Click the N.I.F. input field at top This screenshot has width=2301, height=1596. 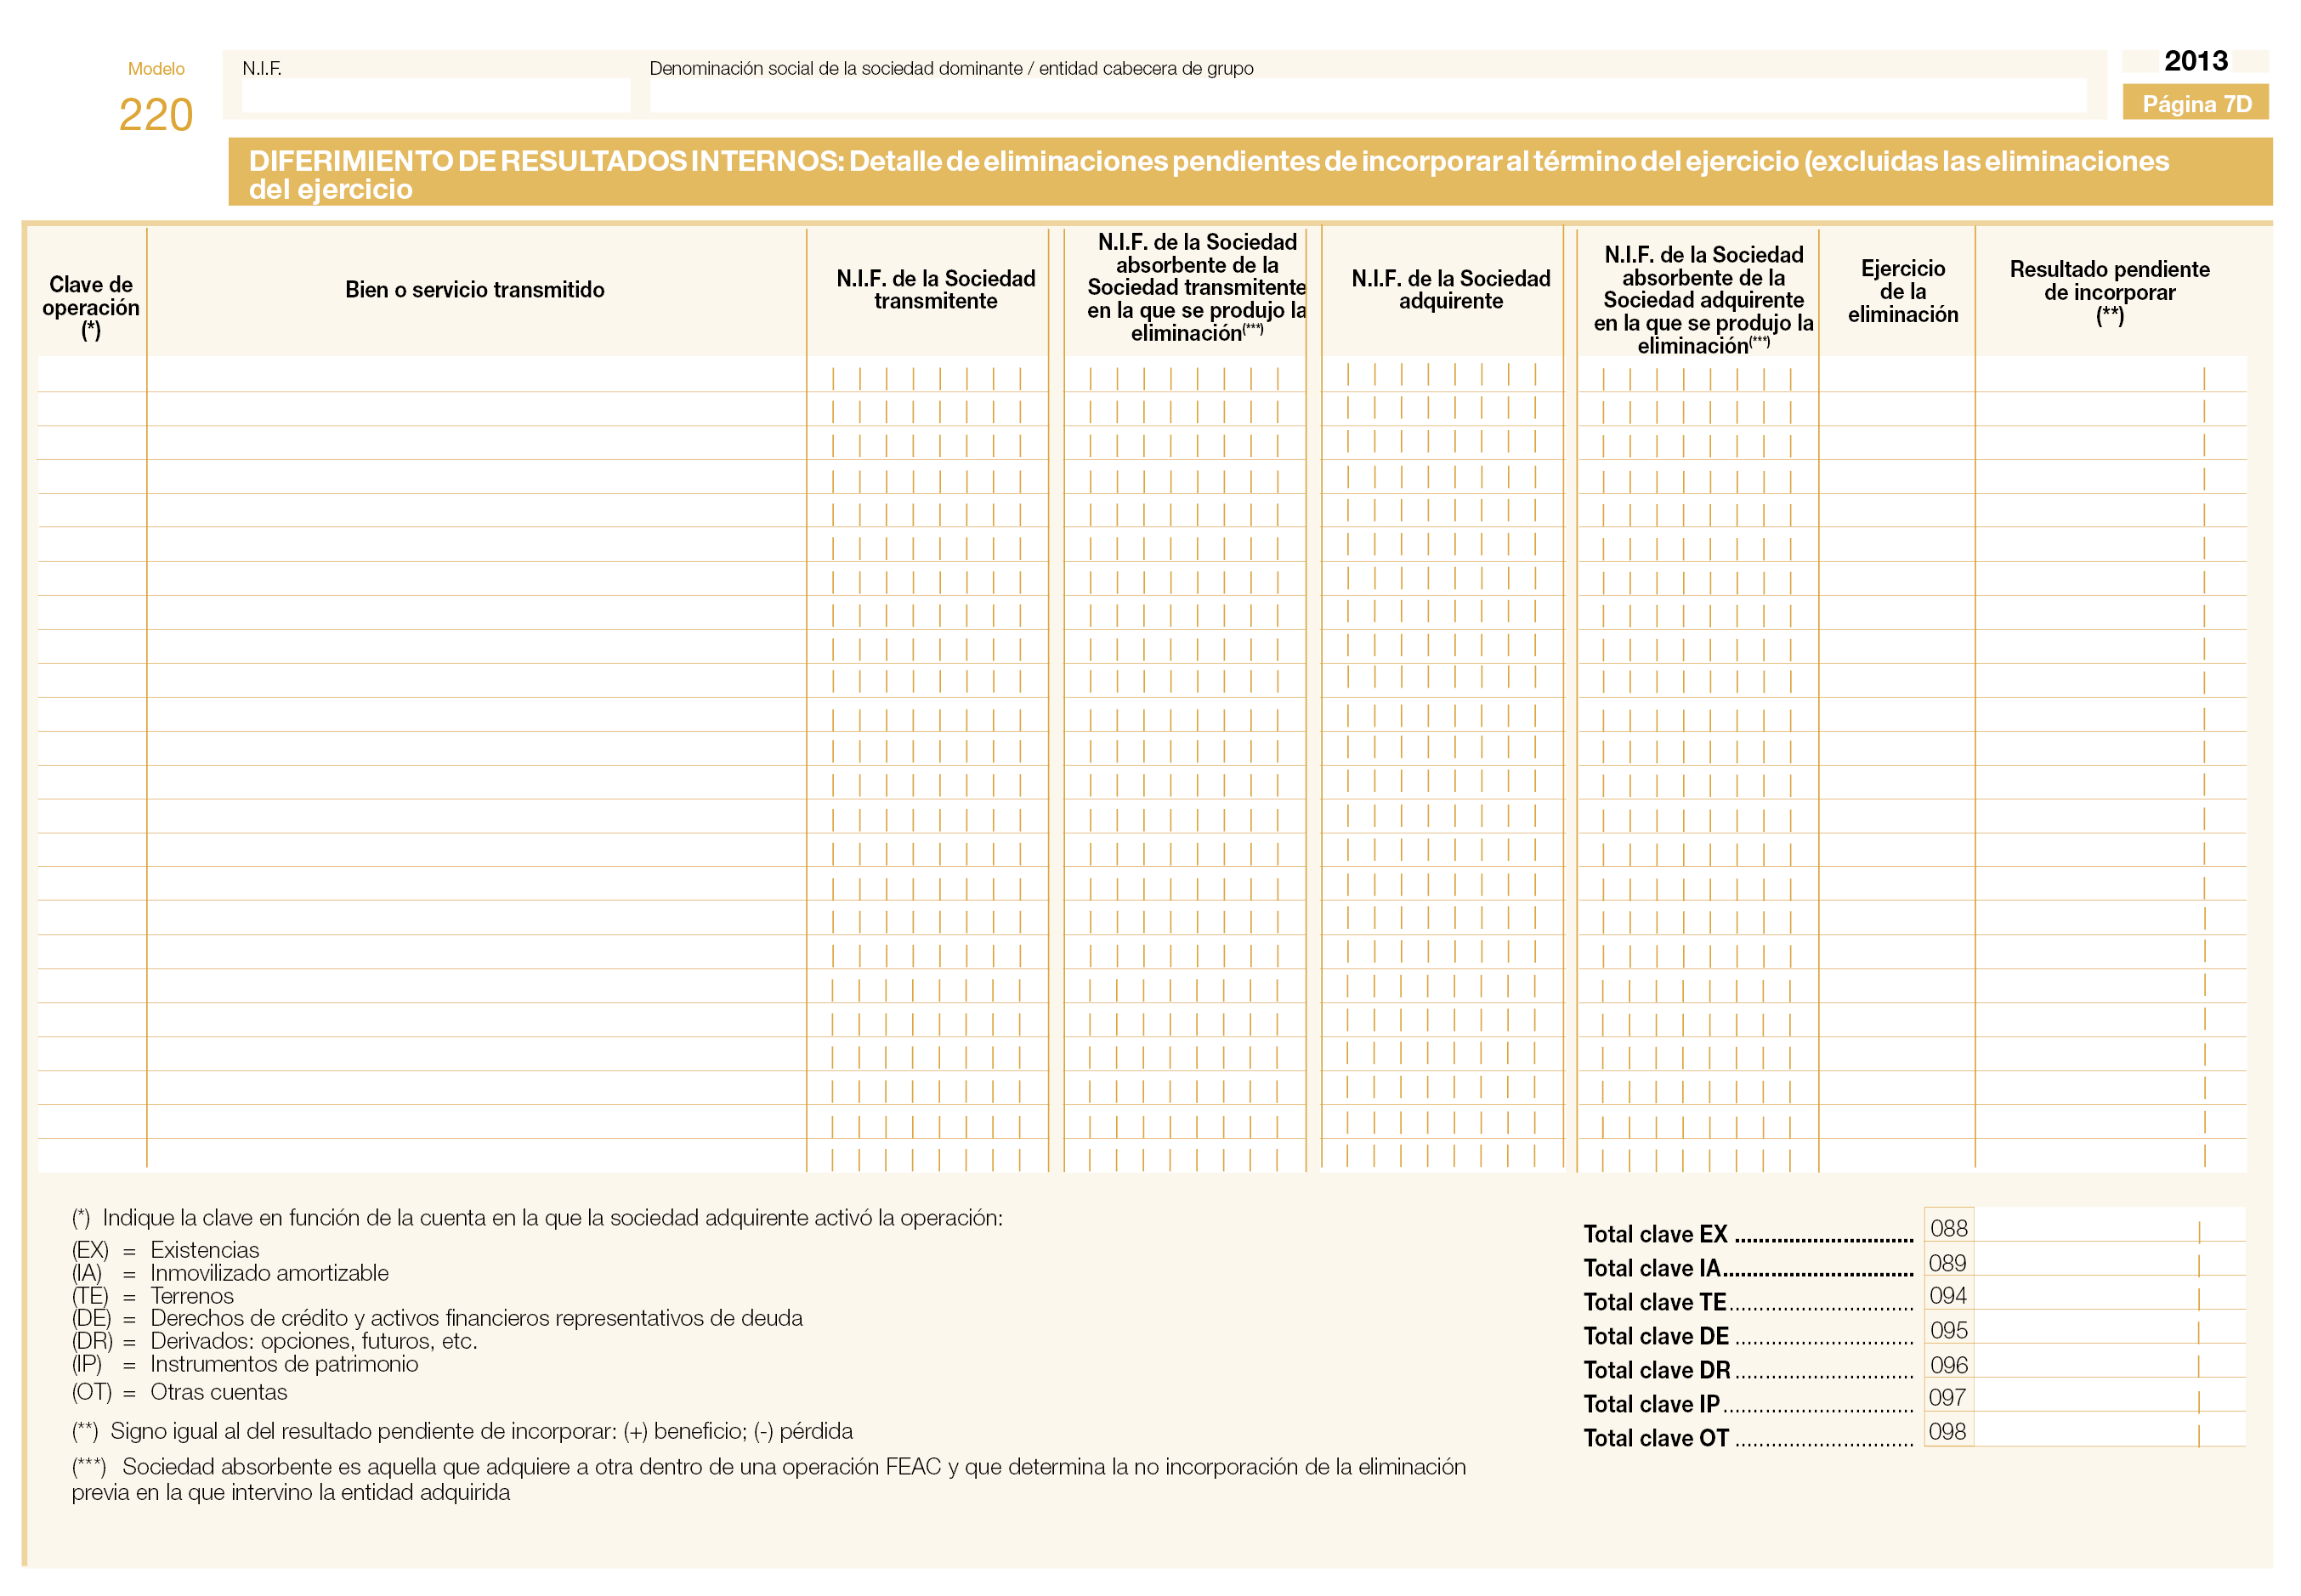pos(435,96)
